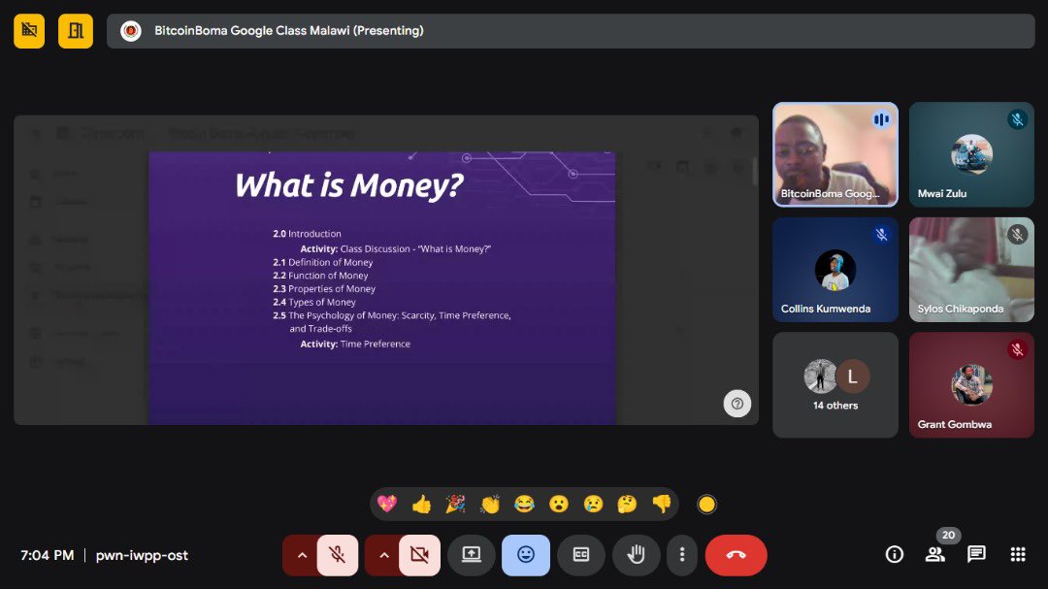Select Collins Kumwenda participant tile
The image size is (1048, 589).
tap(835, 270)
